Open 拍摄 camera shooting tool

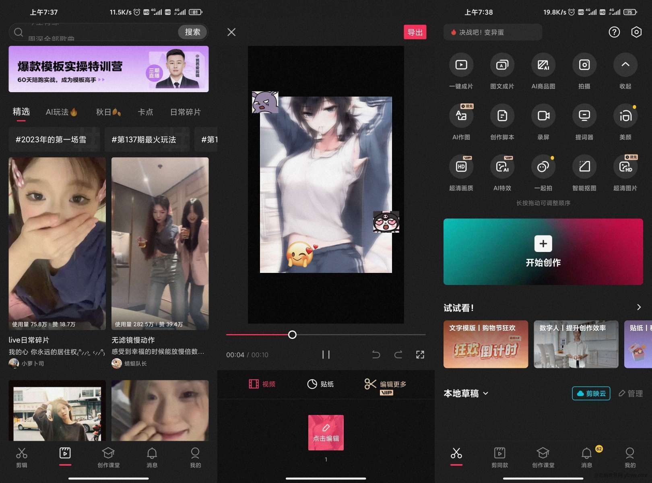click(x=584, y=72)
